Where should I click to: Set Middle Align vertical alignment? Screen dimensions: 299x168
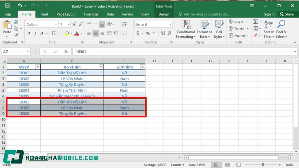coord(96,24)
